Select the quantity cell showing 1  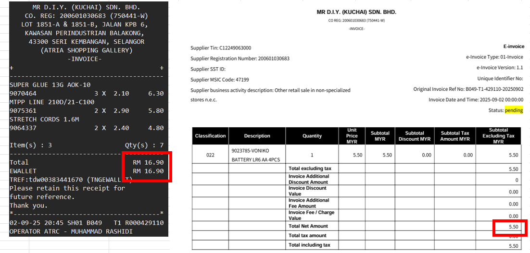click(312, 155)
